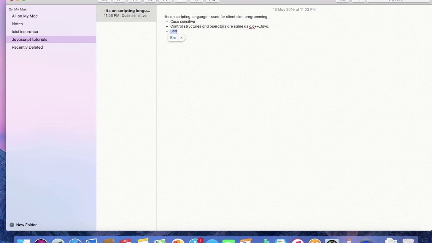The height and width of the screenshot is (243, 432).
Task: Select the All on My Mac folder
Action: (51, 16)
